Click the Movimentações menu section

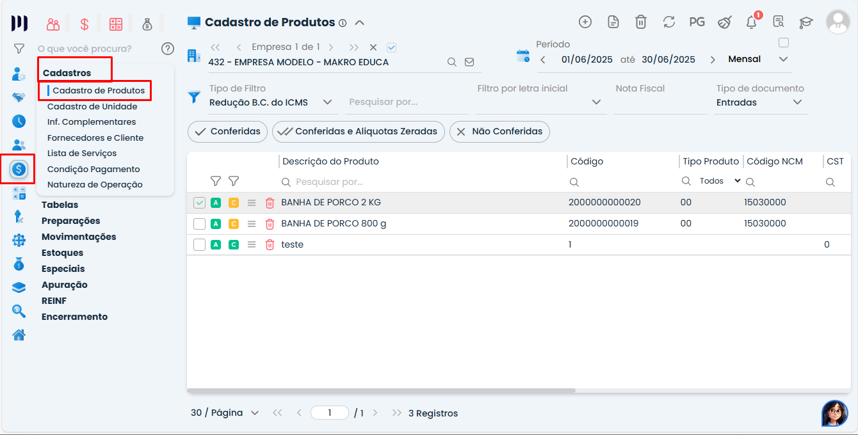(x=79, y=237)
